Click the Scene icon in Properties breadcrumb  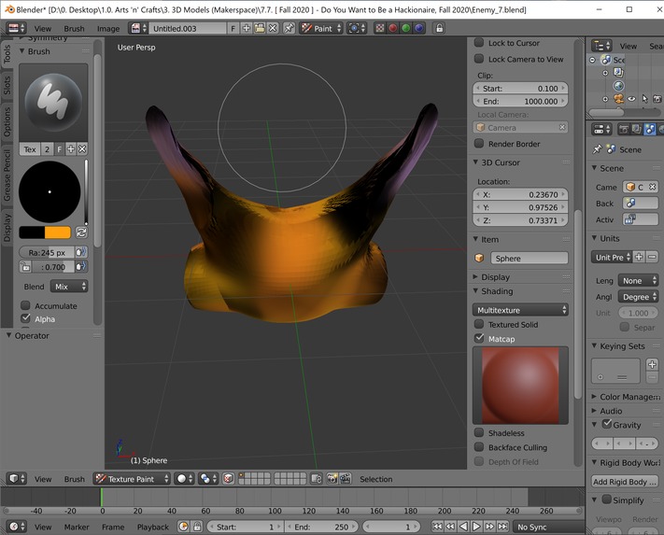point(612,149)
